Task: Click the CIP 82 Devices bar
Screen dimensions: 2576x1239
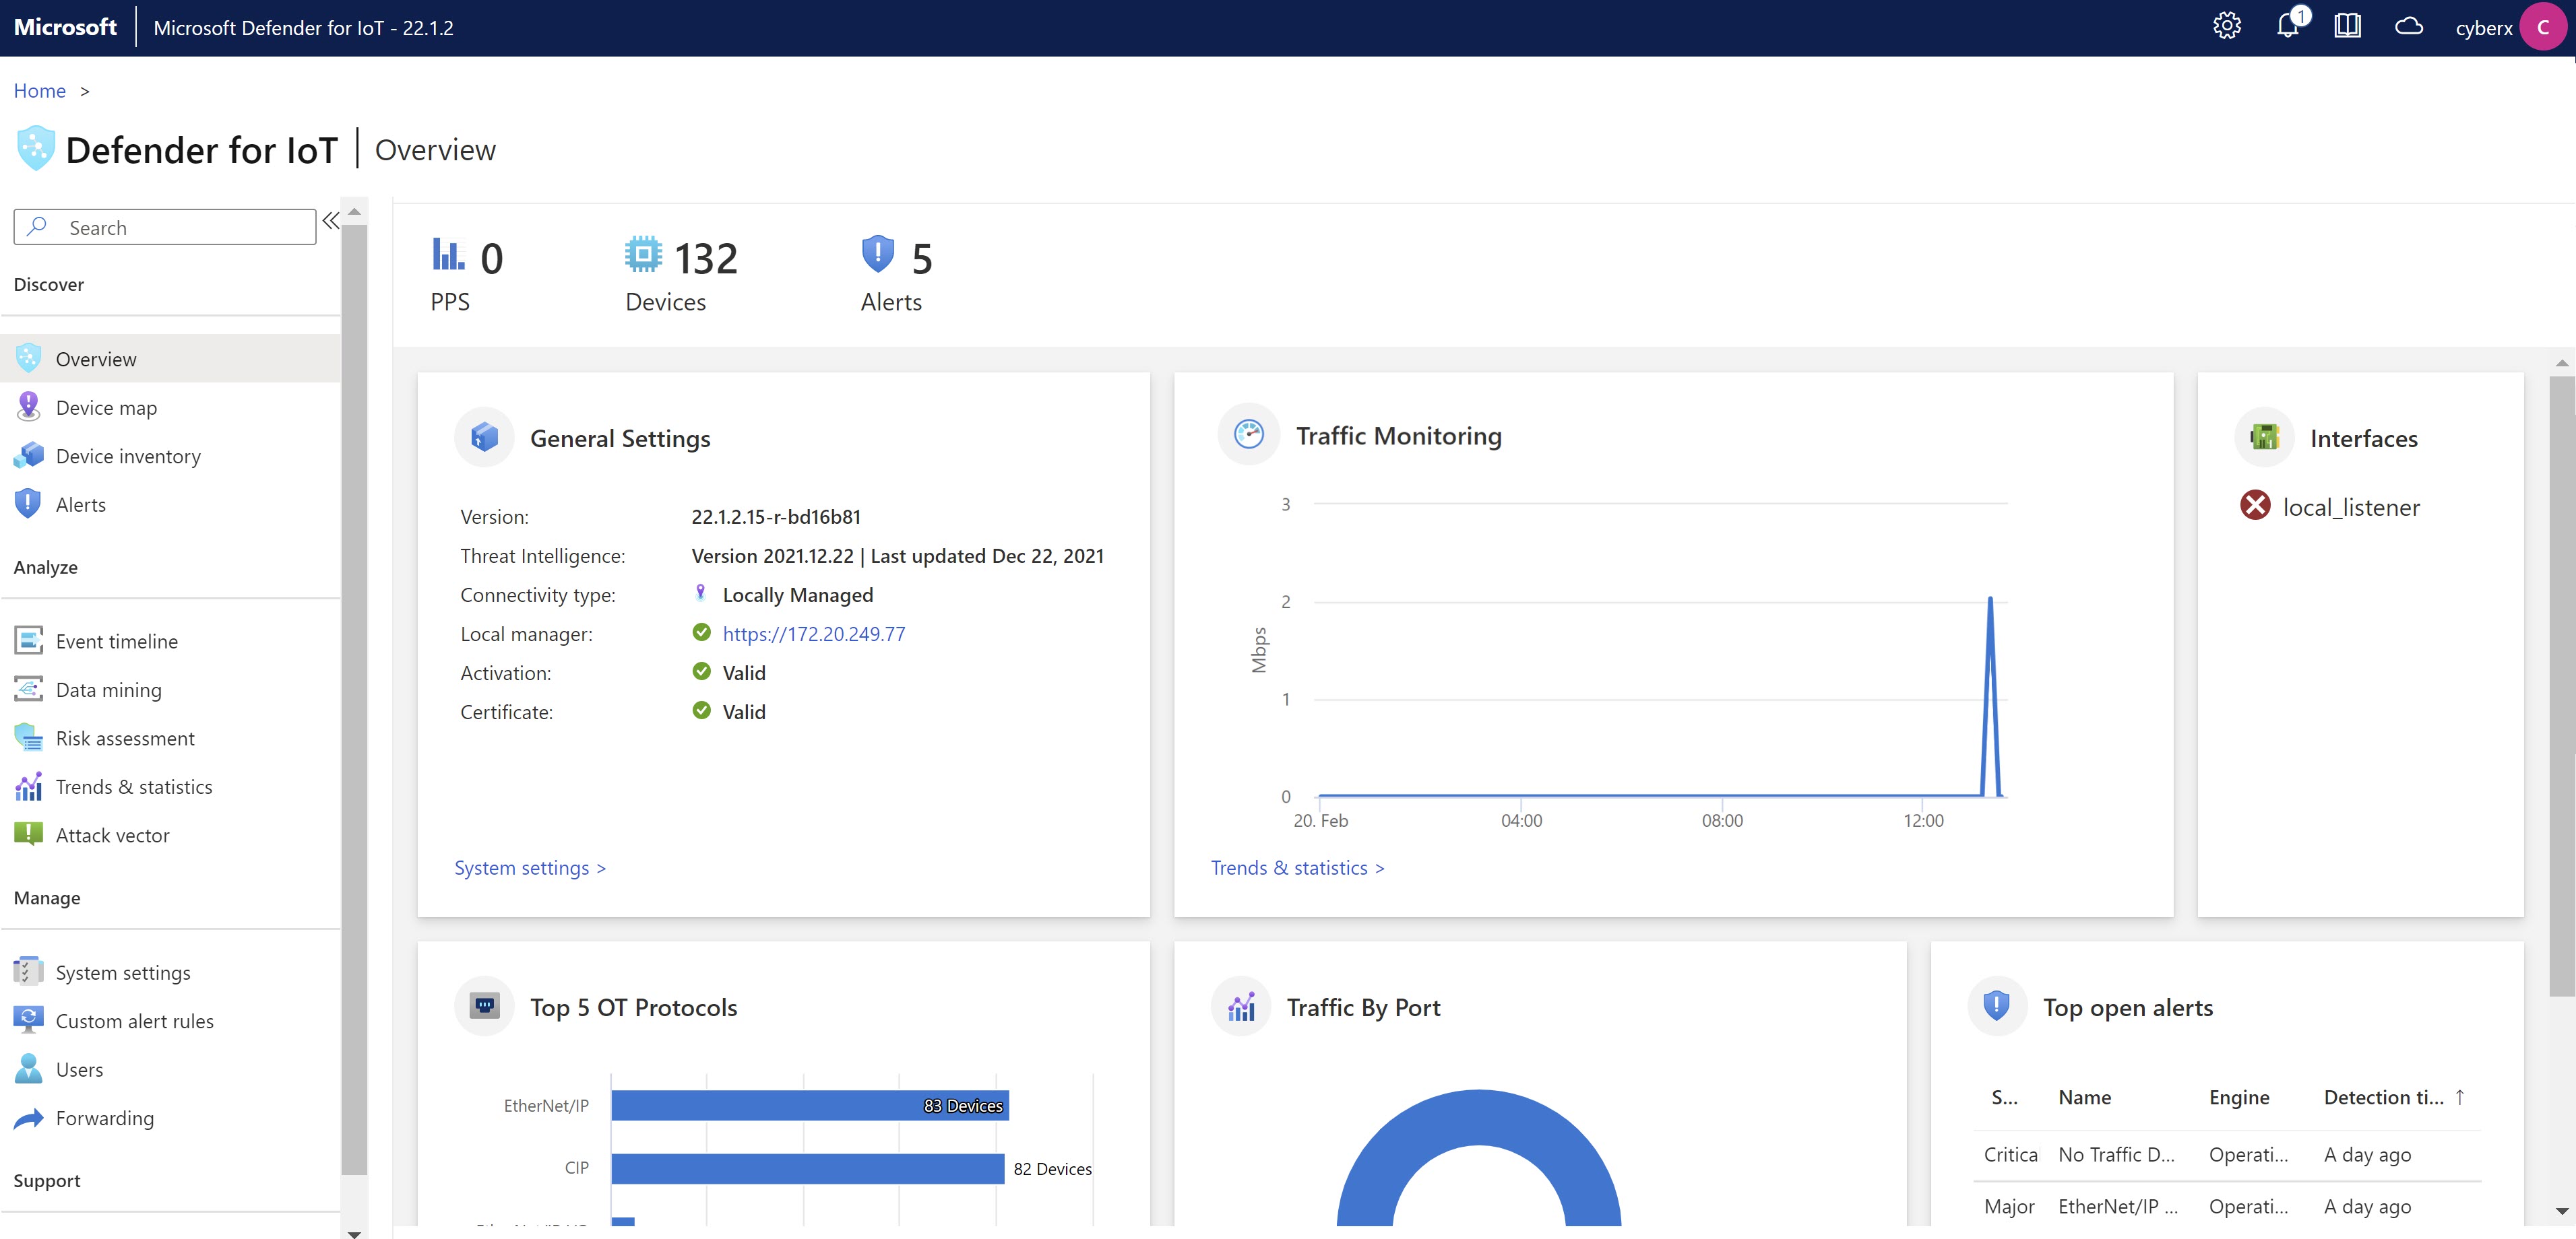Action: point(807,1168)
